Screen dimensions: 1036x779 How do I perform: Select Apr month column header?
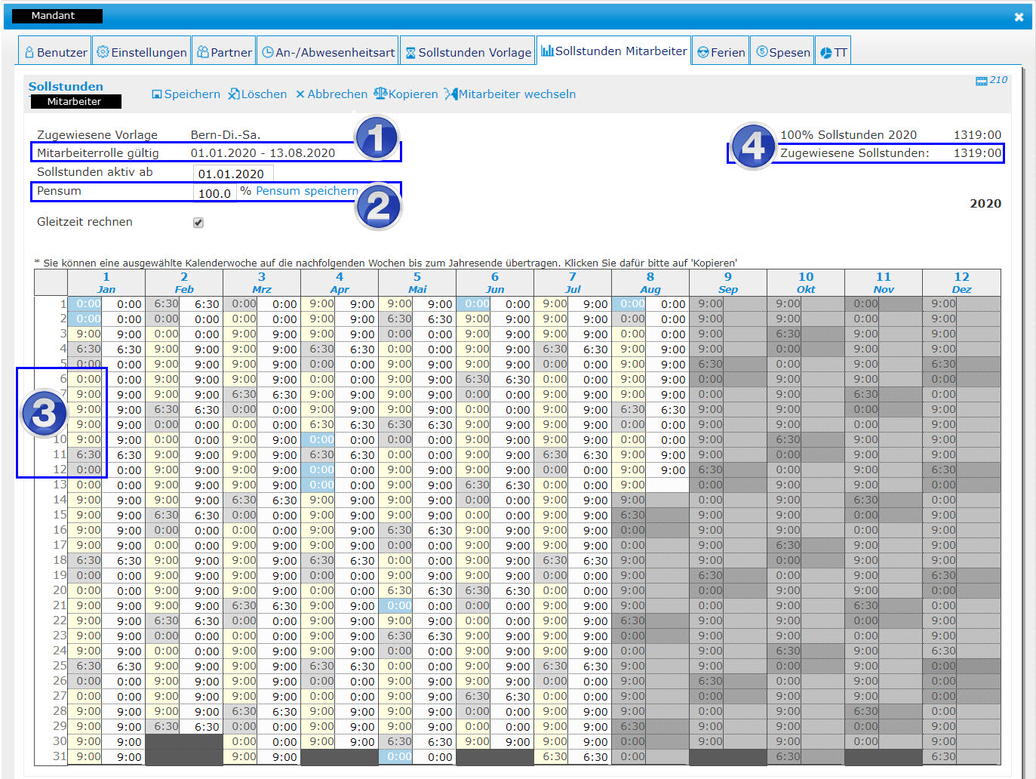[340, 283]
